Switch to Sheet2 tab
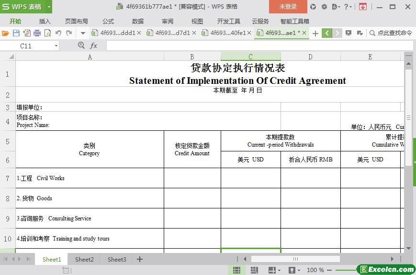Screen dimensions: 416x275 coord(84,259)
